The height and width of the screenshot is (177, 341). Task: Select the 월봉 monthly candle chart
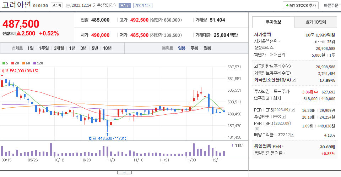pos(207,48)
